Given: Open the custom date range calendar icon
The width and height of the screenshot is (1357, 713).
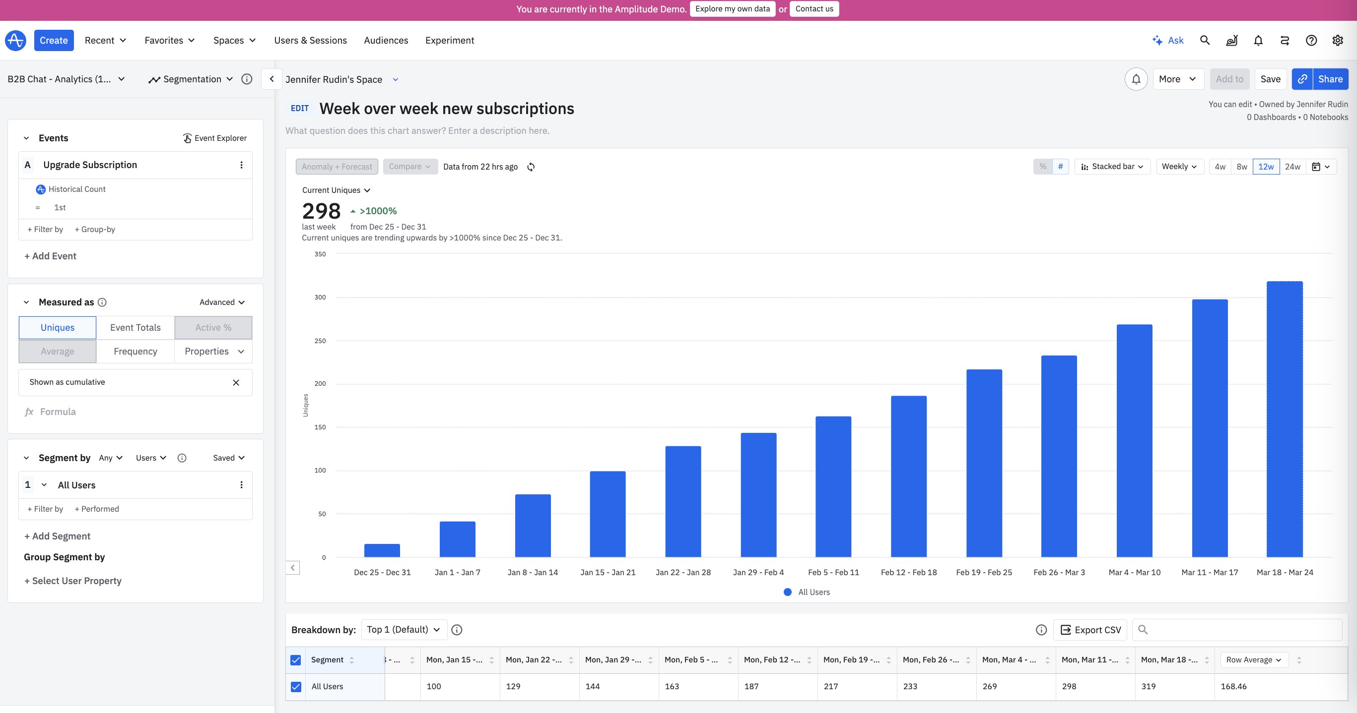Looking at the screenshot, I should coord(1316,167).
